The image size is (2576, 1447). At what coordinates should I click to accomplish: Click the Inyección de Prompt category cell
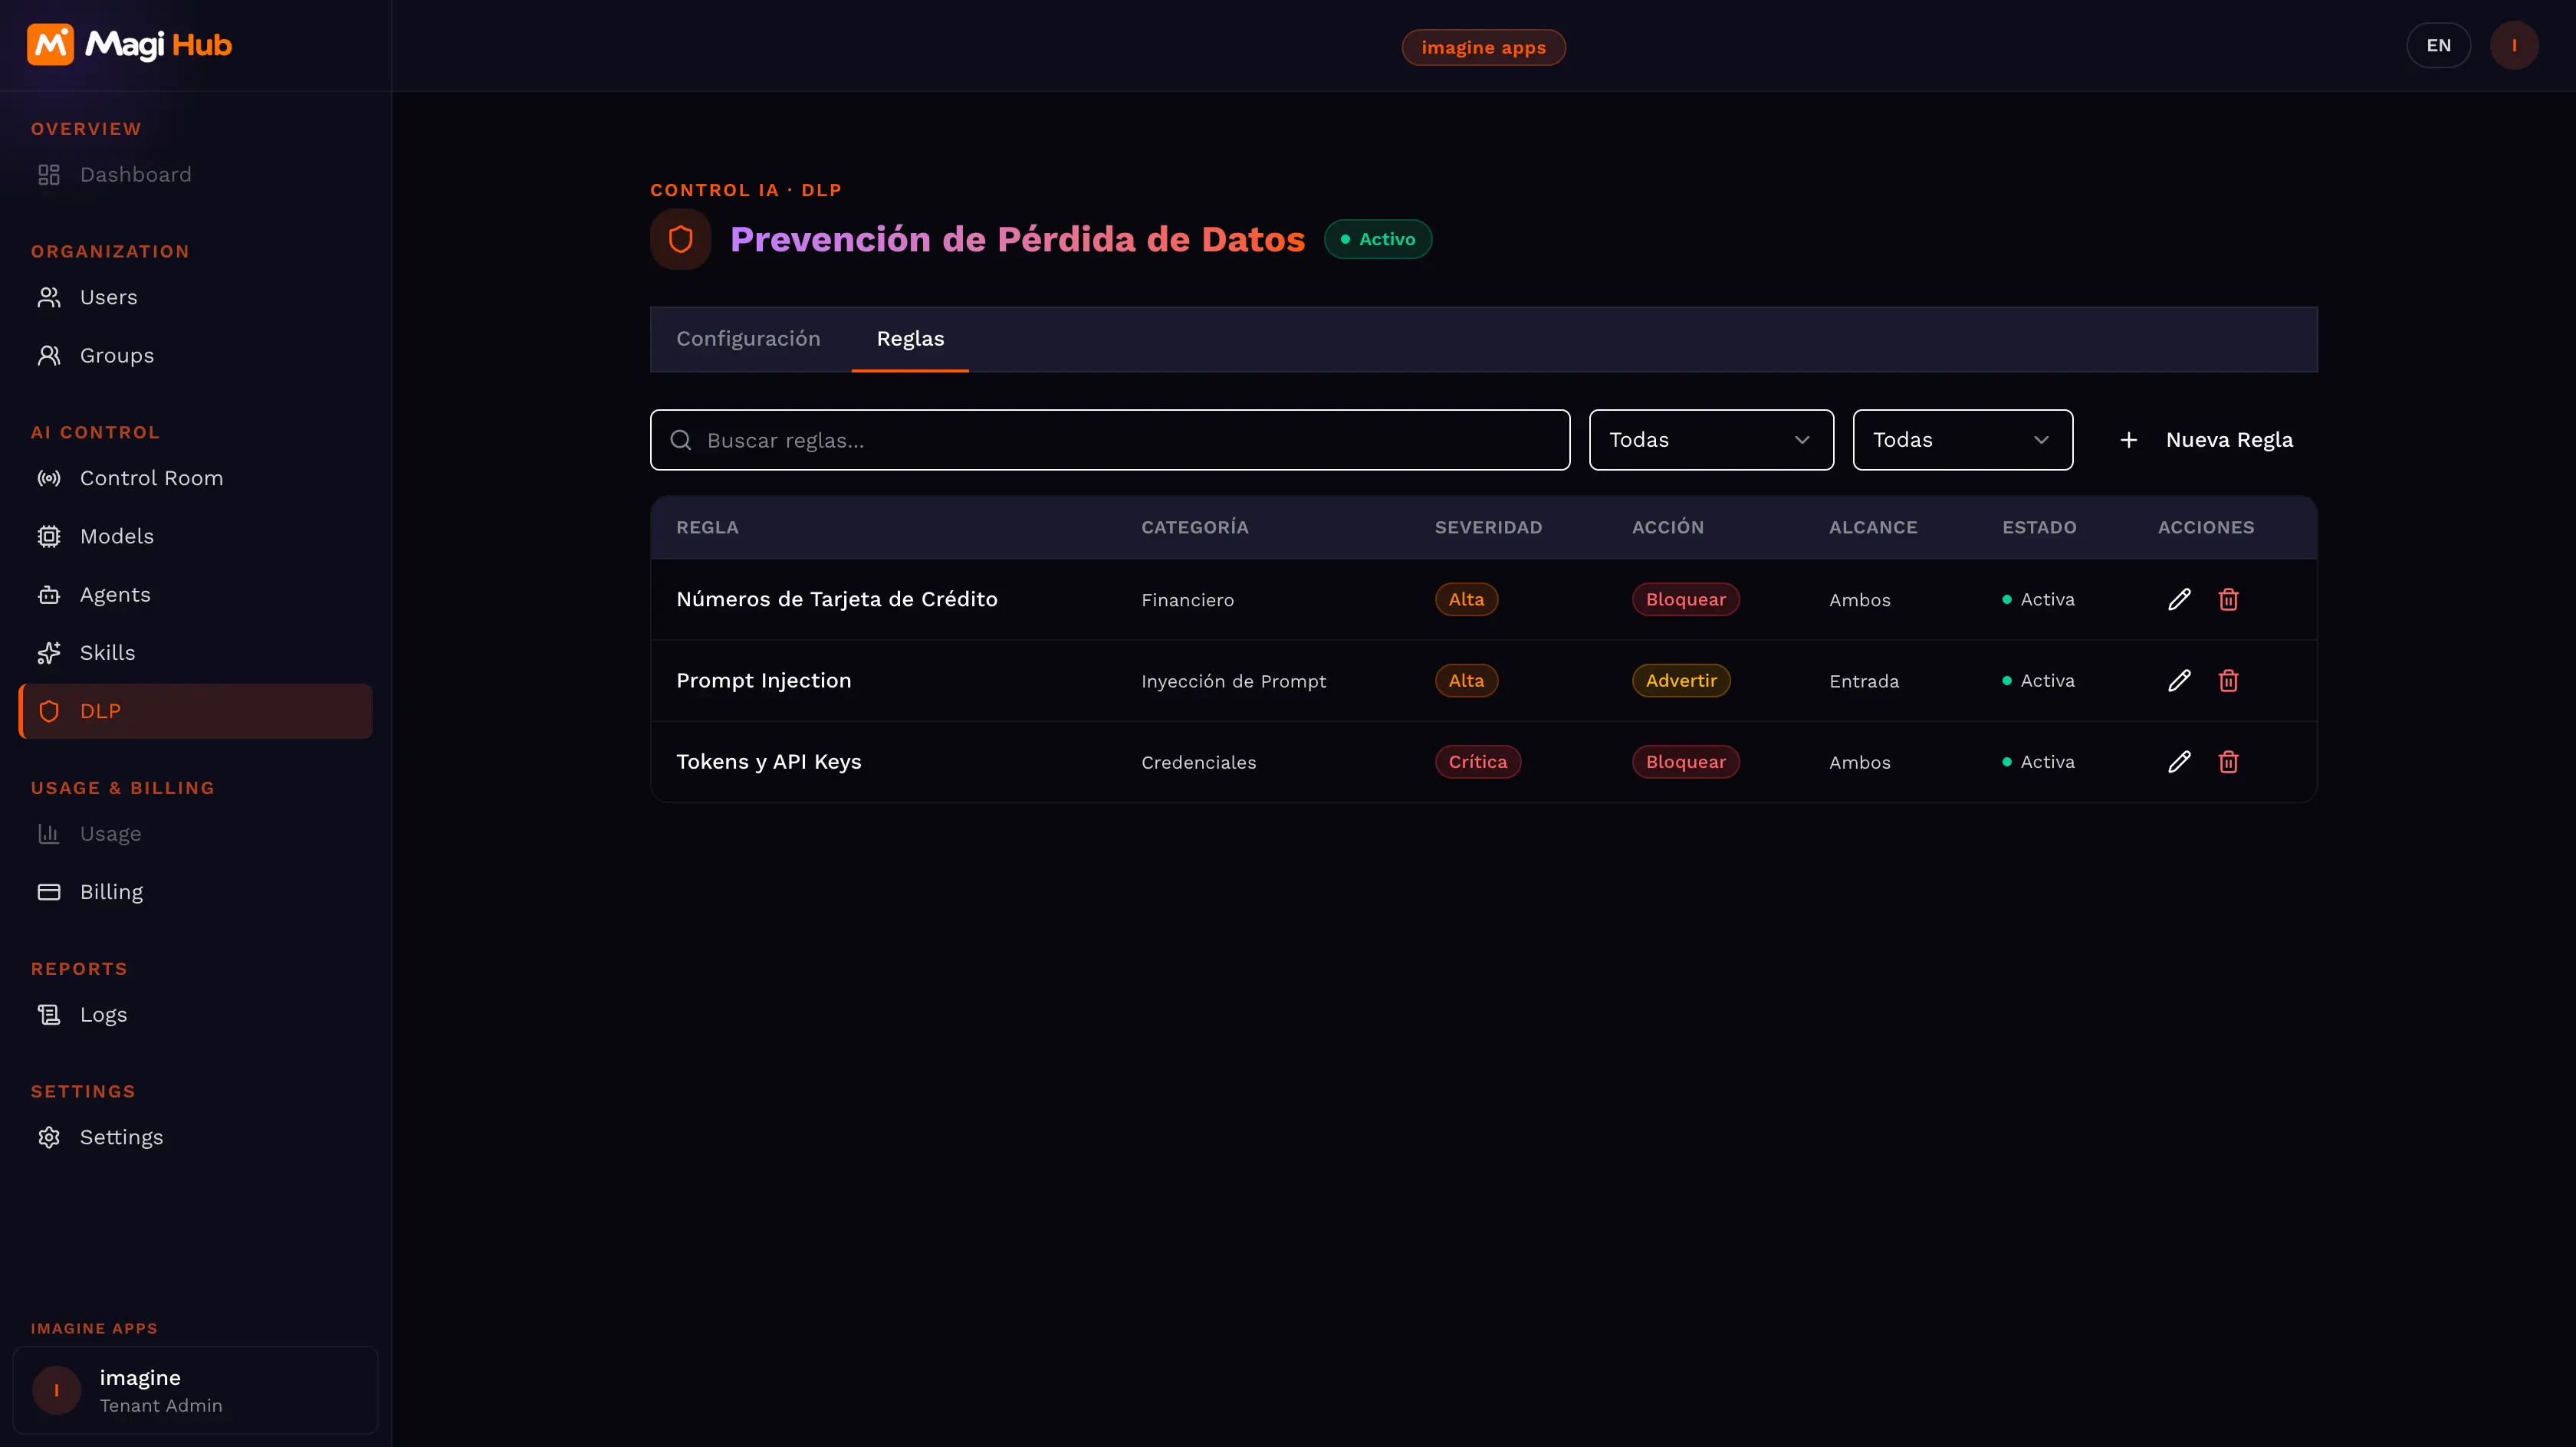[x=1233, y=681]
